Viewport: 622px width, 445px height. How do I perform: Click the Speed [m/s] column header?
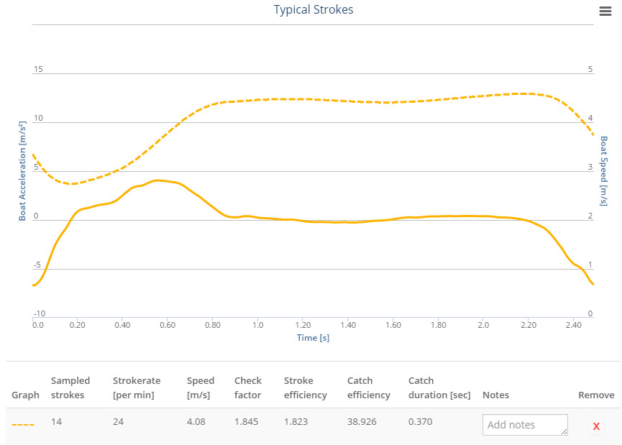[x=201, y=387]
